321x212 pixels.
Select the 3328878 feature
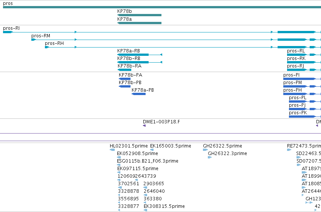(119, 195)
